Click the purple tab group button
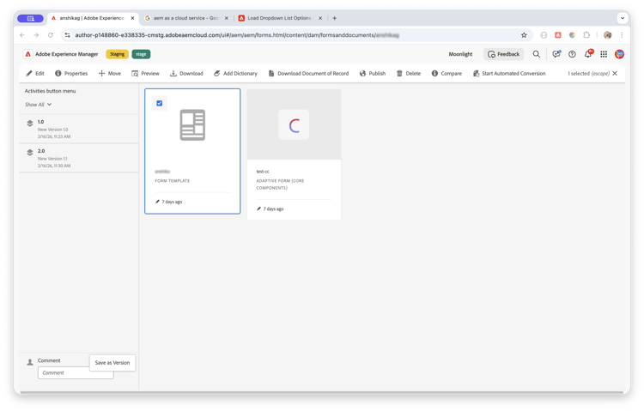Screen dimensions: 644x411 [x=30, y=19]
